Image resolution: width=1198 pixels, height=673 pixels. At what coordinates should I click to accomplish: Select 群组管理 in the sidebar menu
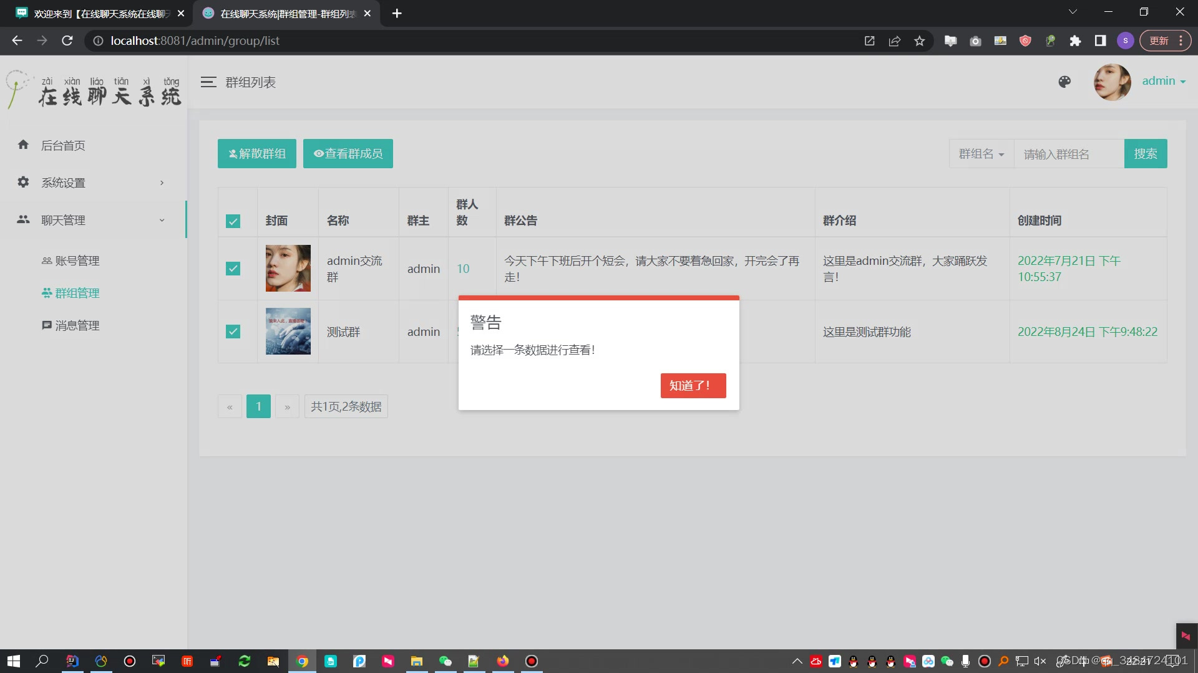coord(78,293)
